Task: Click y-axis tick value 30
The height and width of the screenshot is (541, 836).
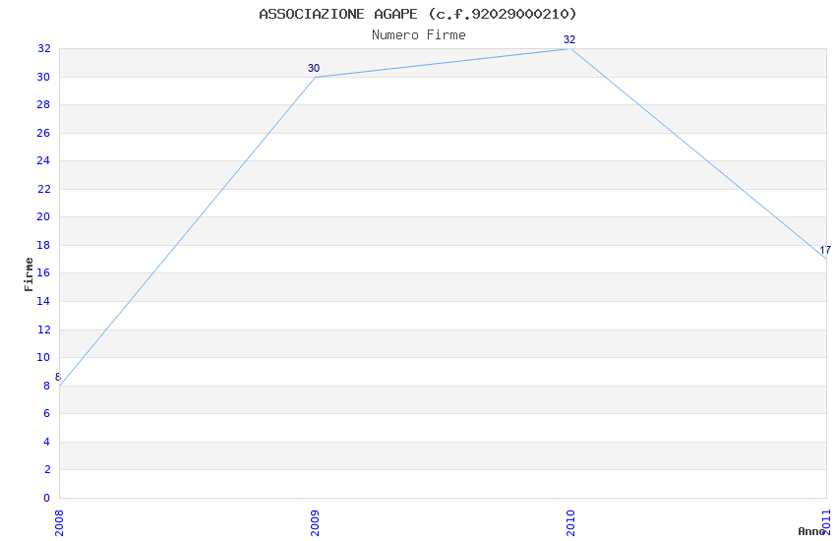Action: pos(43,77)
